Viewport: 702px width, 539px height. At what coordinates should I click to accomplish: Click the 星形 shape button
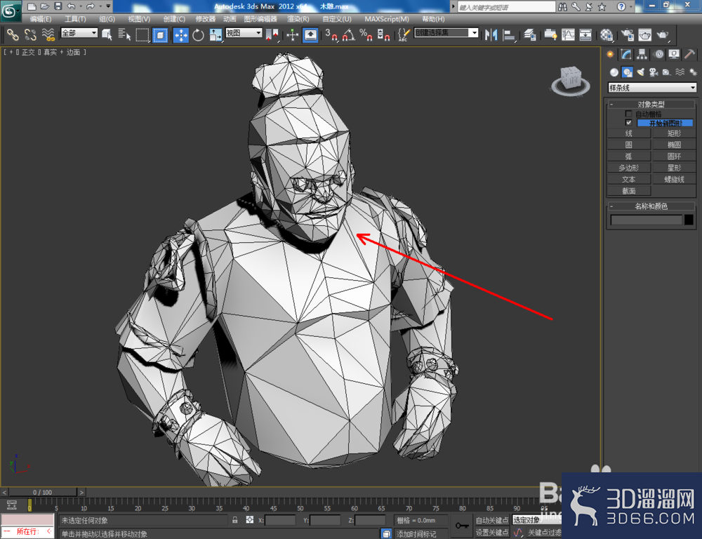pos(674,168)
